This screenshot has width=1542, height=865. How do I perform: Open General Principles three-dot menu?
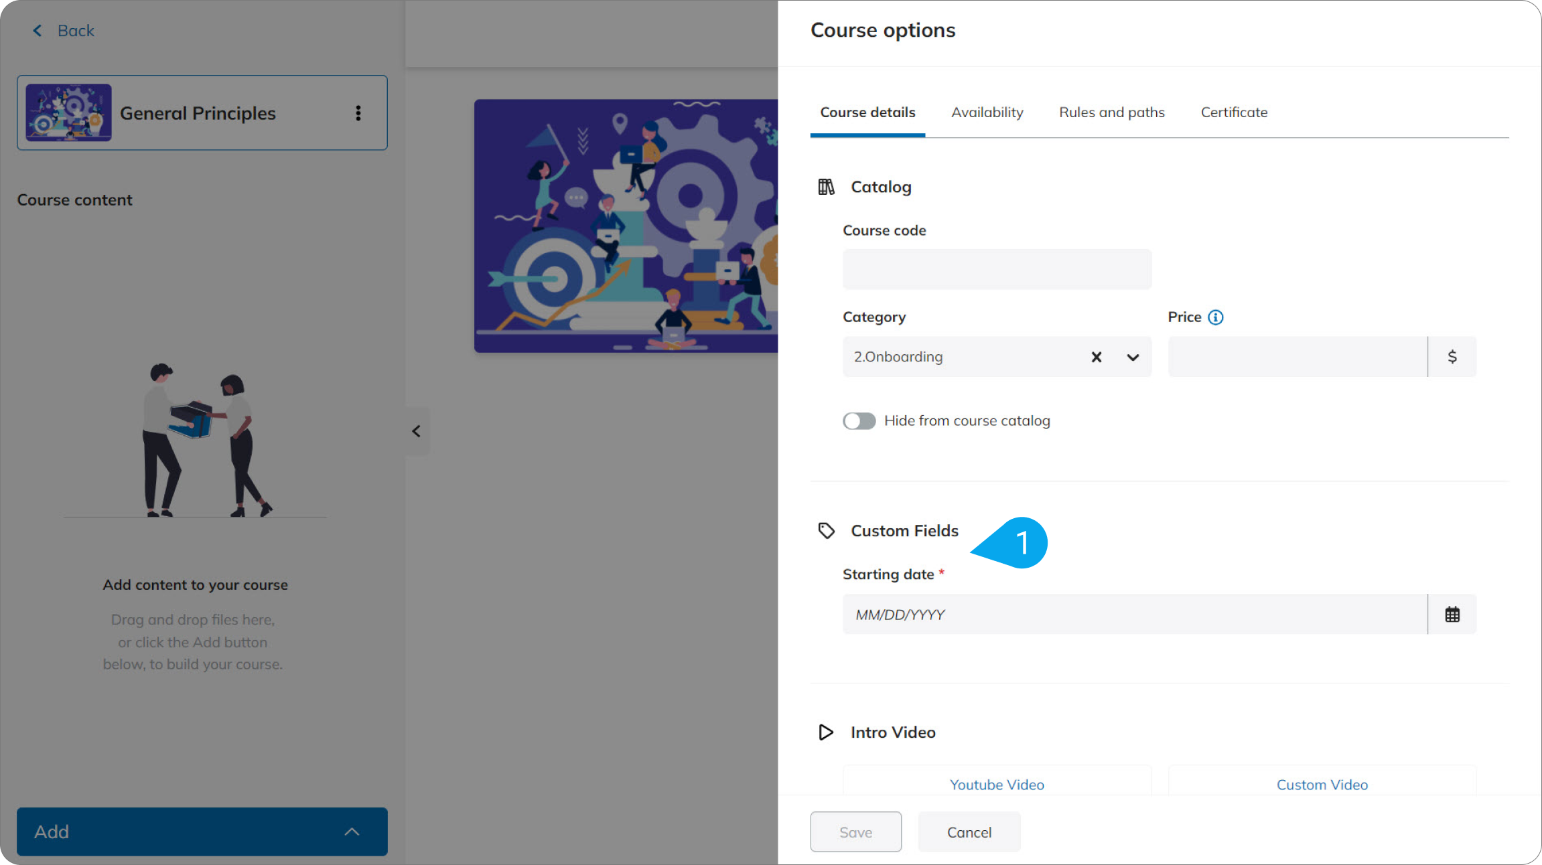pyautogui.click(x=358, y=113)
